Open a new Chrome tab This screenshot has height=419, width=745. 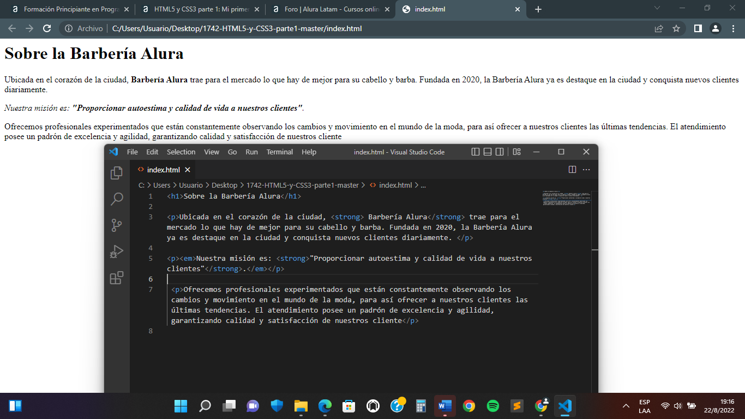[x=538, y=9]
